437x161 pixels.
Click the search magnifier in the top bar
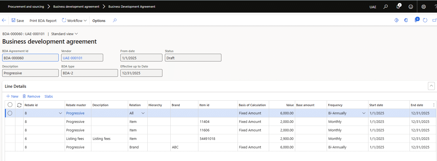pos(385,7)
